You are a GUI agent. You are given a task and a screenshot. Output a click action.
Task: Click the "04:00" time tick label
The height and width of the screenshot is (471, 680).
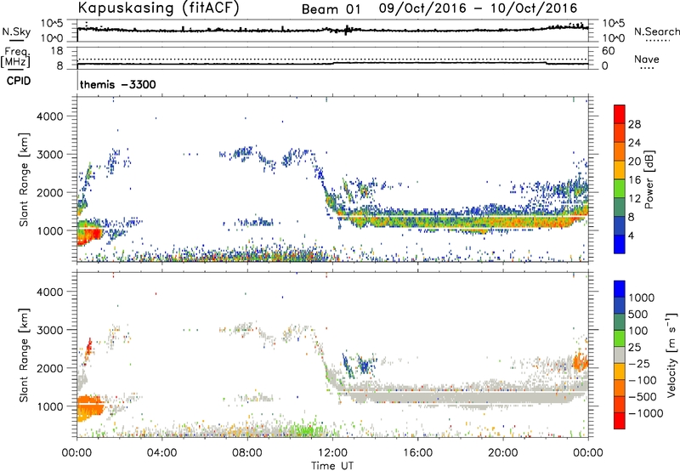(x=161, y=453)
